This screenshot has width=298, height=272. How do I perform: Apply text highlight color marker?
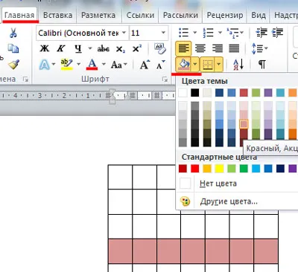66,65
